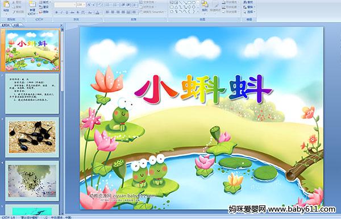Clear all text formatting with eraser icon
The image size is (341, 219).
pos(100,5)
